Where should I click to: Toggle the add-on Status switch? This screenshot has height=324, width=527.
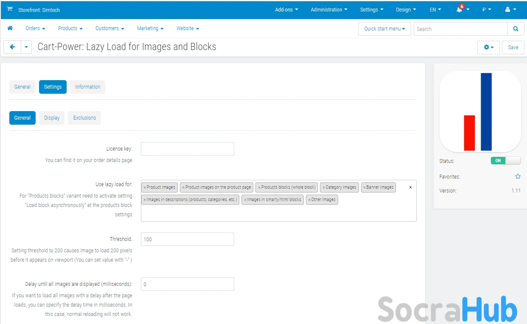(505, 161)
